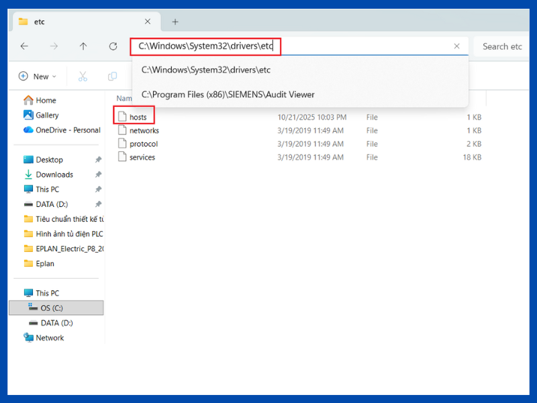537x403 pixels.
Task: Clear the address bar with X
Action: point(457,46)
